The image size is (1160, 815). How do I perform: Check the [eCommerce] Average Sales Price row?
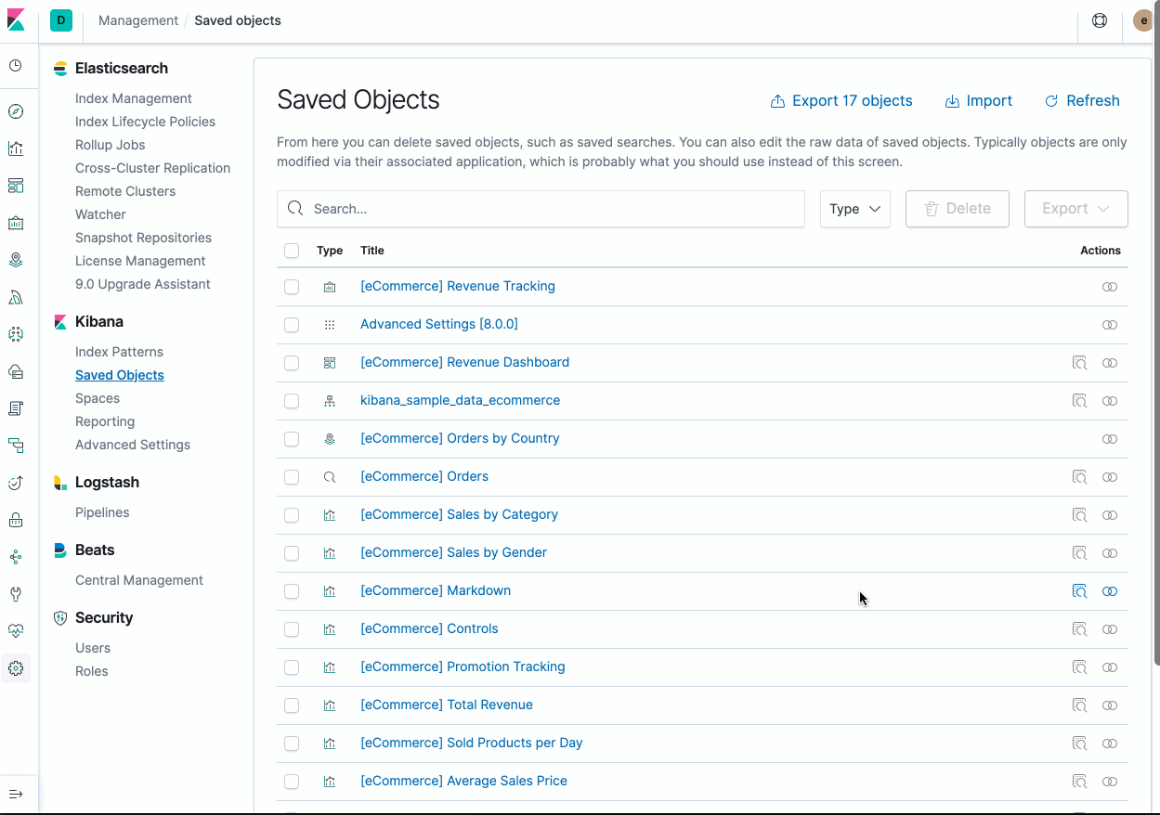pyautogui.click(x=292, y=782)
